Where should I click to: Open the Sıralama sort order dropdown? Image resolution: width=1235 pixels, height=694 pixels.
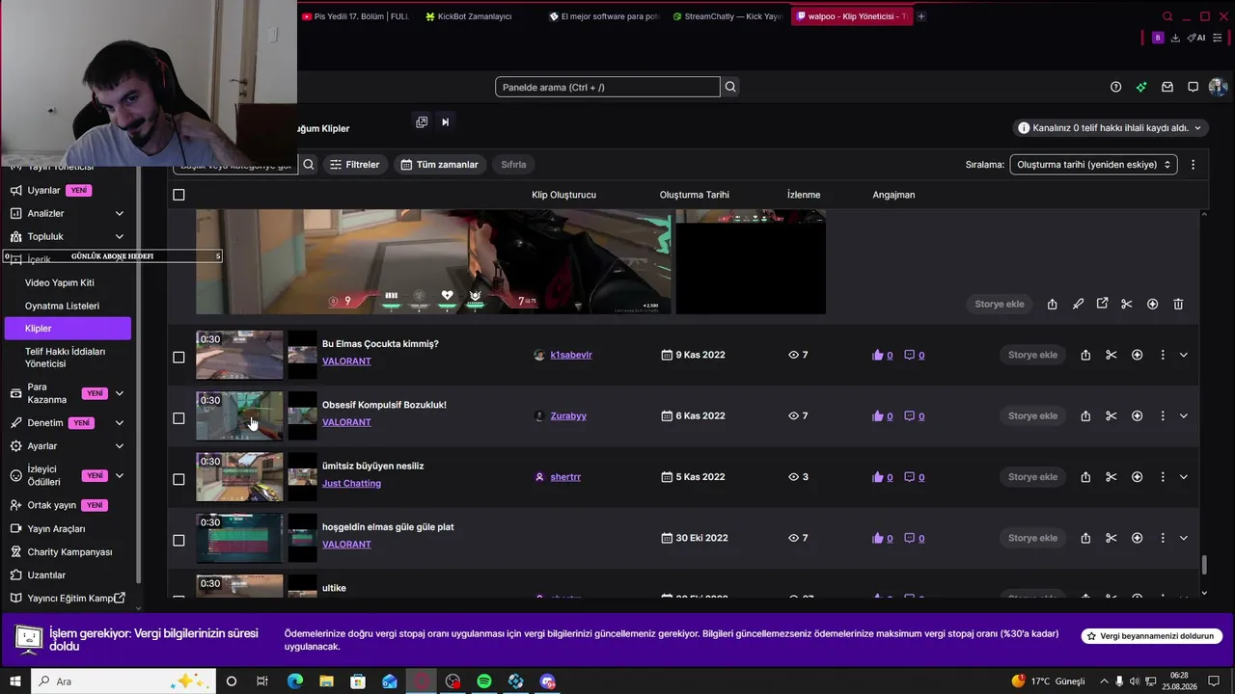pos(1093,165)
